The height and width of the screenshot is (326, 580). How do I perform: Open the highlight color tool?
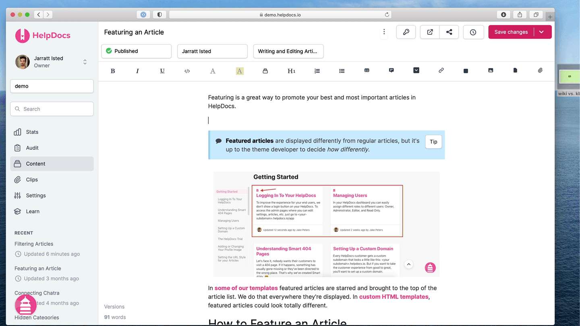click(240, 71)
